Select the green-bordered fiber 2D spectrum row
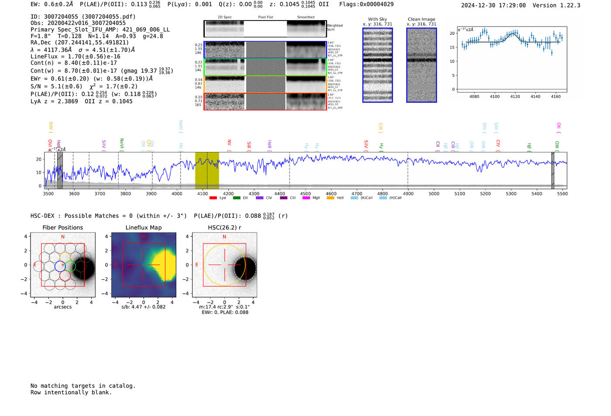The height and width of the screenshot is (416, 611). coord(265,67)
